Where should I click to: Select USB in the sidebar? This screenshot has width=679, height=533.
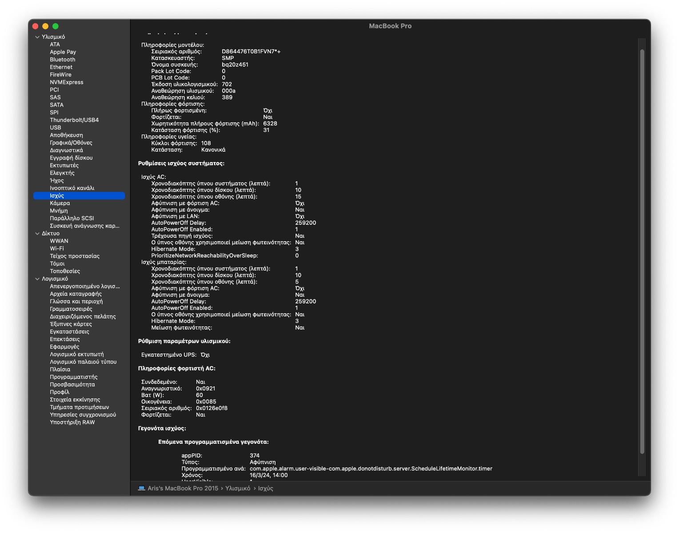(x=55, y=127)
